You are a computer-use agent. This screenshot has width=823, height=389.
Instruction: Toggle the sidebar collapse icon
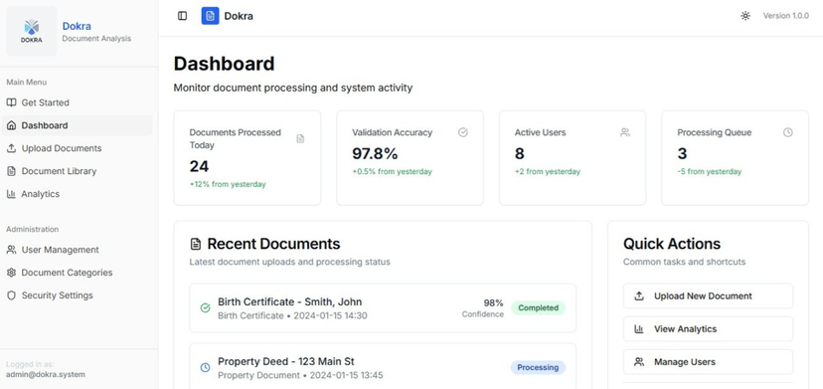(x=182, y=16)
